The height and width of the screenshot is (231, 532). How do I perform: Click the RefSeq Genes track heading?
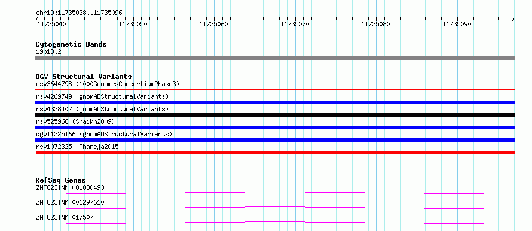[61, 180]
